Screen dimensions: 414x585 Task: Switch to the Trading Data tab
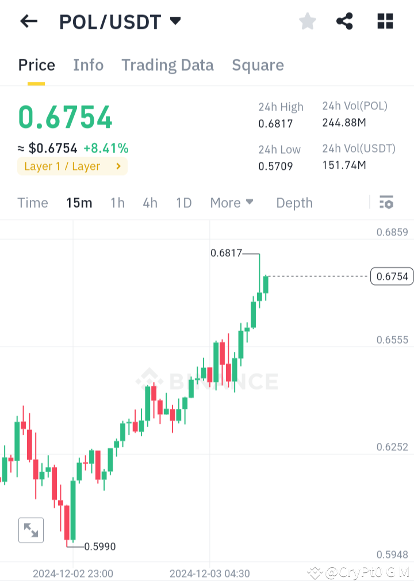[x=167, y=65]
